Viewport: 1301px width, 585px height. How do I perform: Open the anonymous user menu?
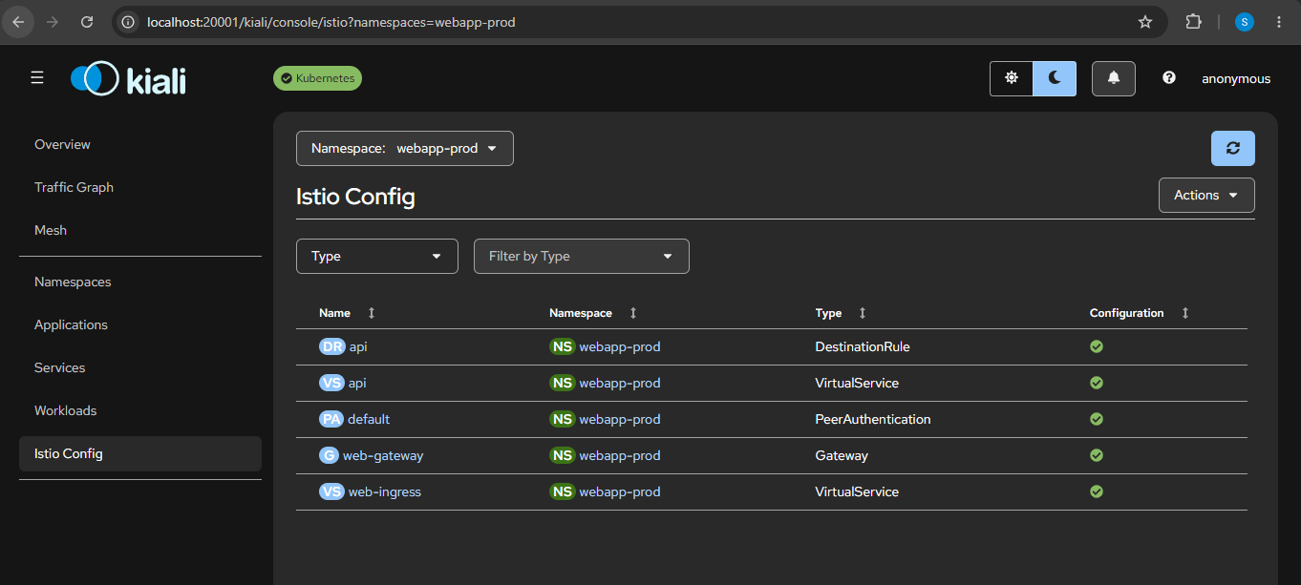coord(1236,78)
